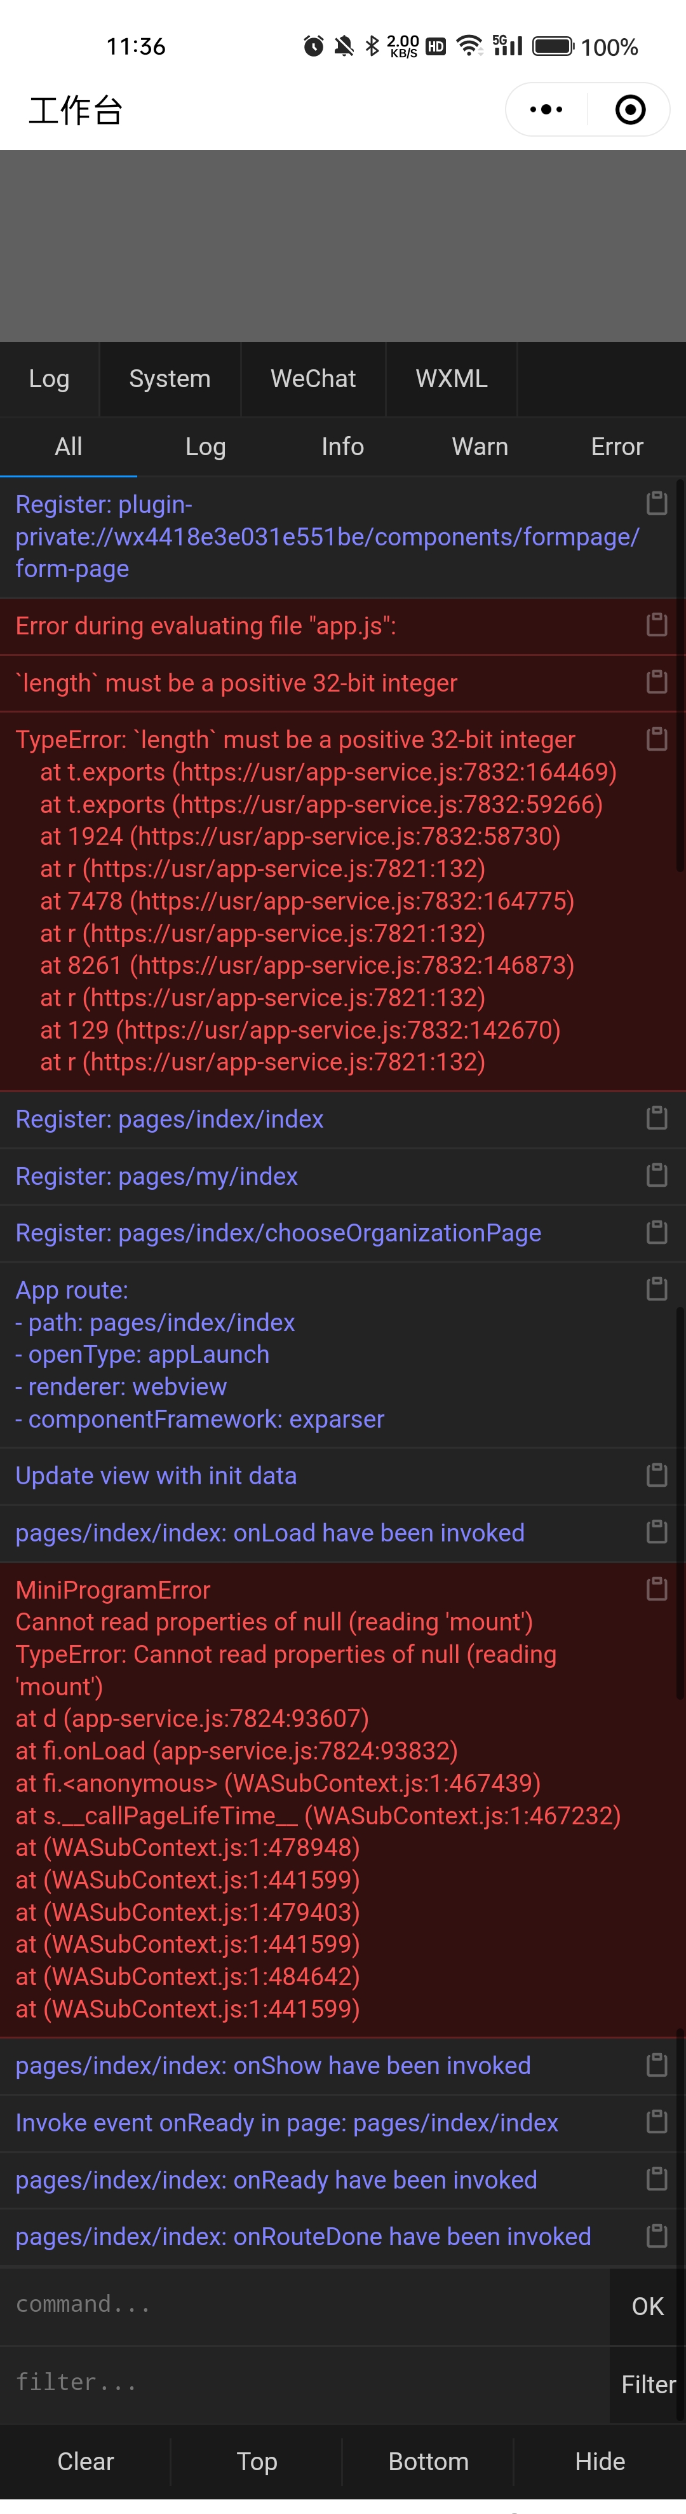This screenshot has width=686, height=2514.
Task: Copy the 'Register: pages/my/index' log
Action: point(657,1176)
